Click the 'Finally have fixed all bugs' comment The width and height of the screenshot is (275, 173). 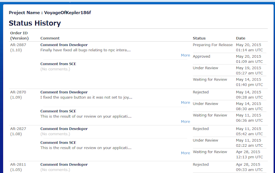85,50
